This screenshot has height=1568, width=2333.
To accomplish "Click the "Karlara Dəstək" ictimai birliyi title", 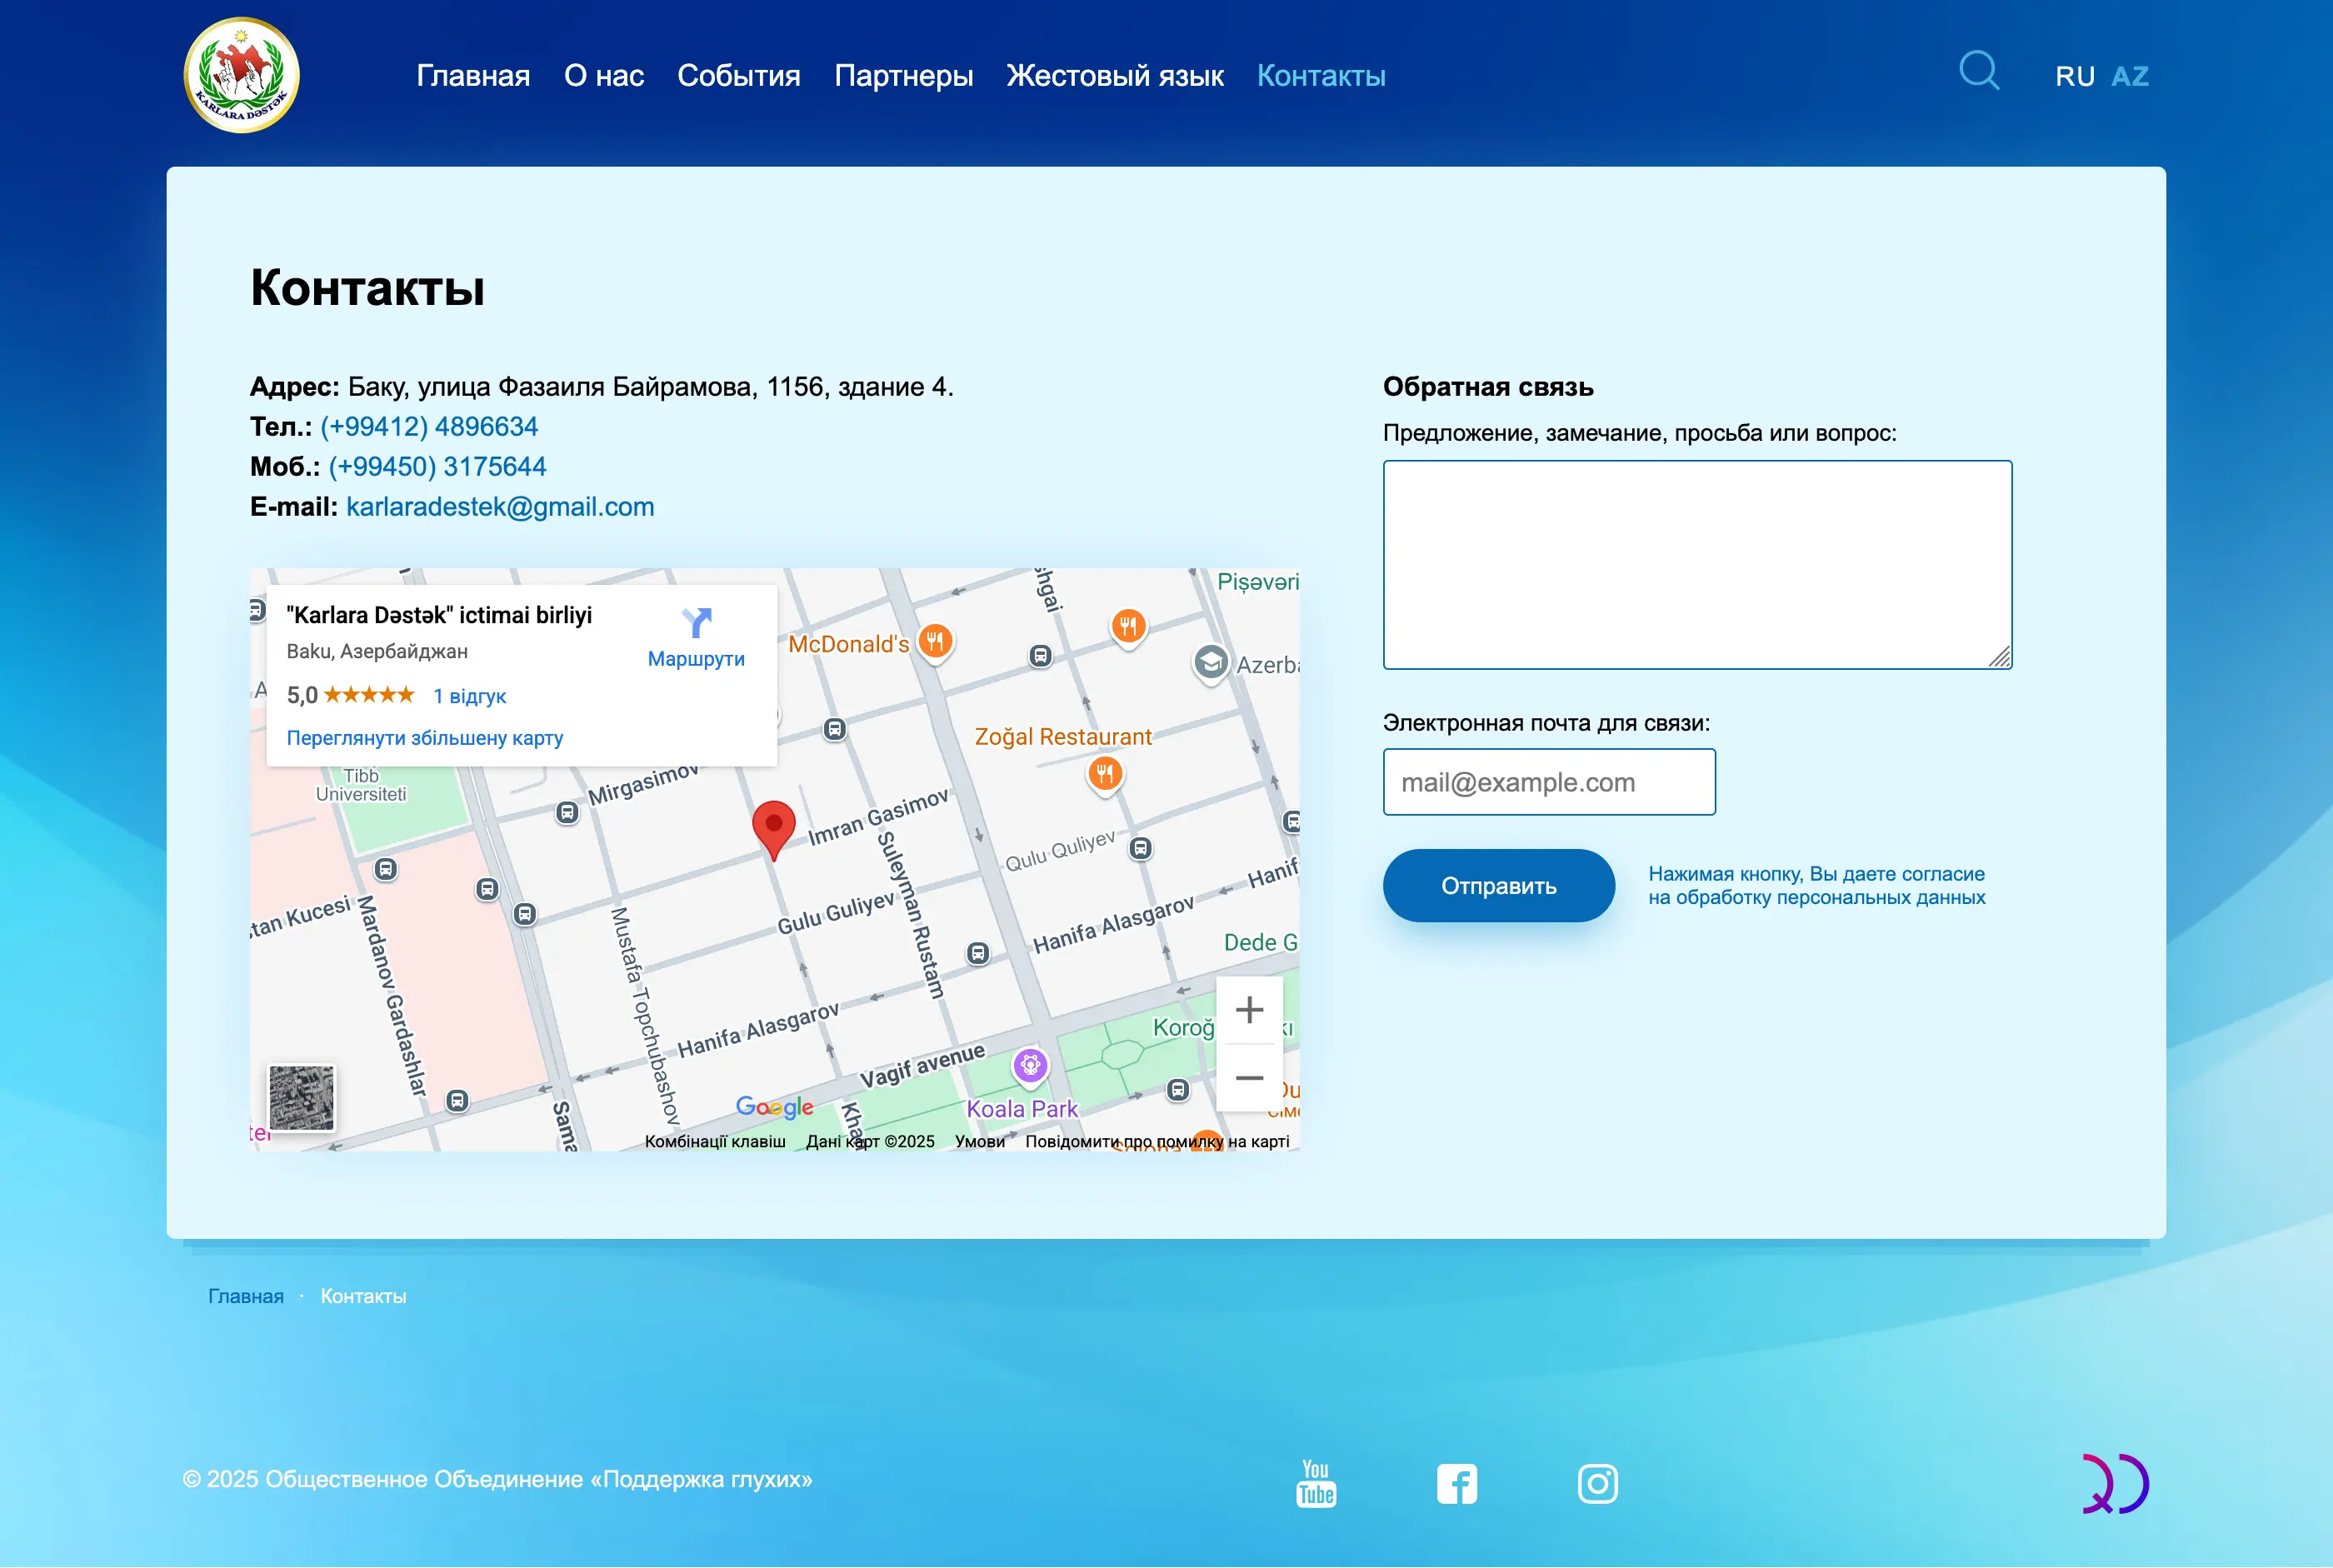I will [x=439, y=615].
